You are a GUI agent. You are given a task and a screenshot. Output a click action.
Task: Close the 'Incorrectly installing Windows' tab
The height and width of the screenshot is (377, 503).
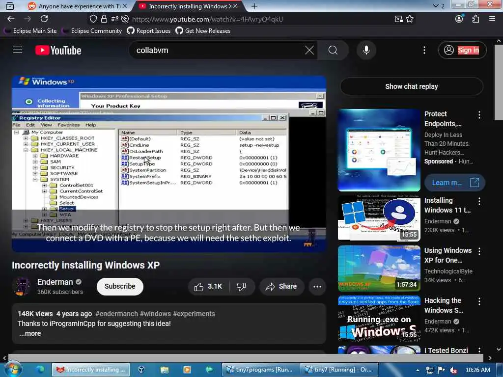[x=235, y=6]
